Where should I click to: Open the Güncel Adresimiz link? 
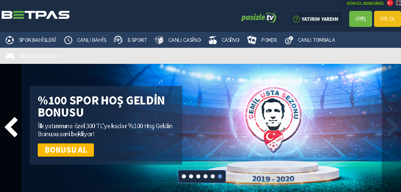coord(365,3)
